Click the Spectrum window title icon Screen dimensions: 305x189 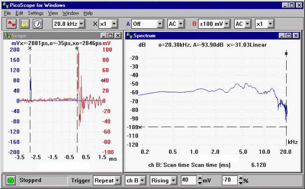point(129,36)
